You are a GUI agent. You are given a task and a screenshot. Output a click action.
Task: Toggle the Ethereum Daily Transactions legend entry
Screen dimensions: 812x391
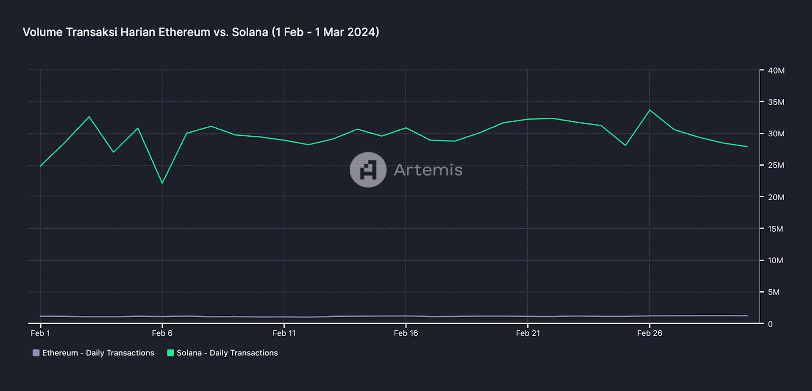click(93, 353)
